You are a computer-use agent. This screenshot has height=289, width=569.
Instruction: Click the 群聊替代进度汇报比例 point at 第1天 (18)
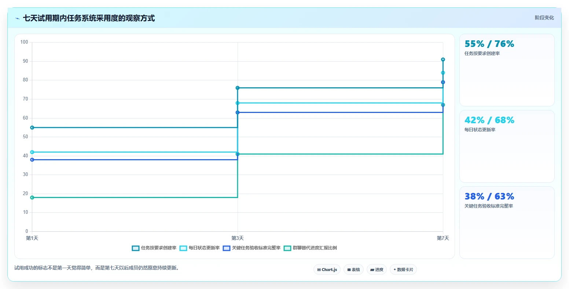(x=32, y=197)
